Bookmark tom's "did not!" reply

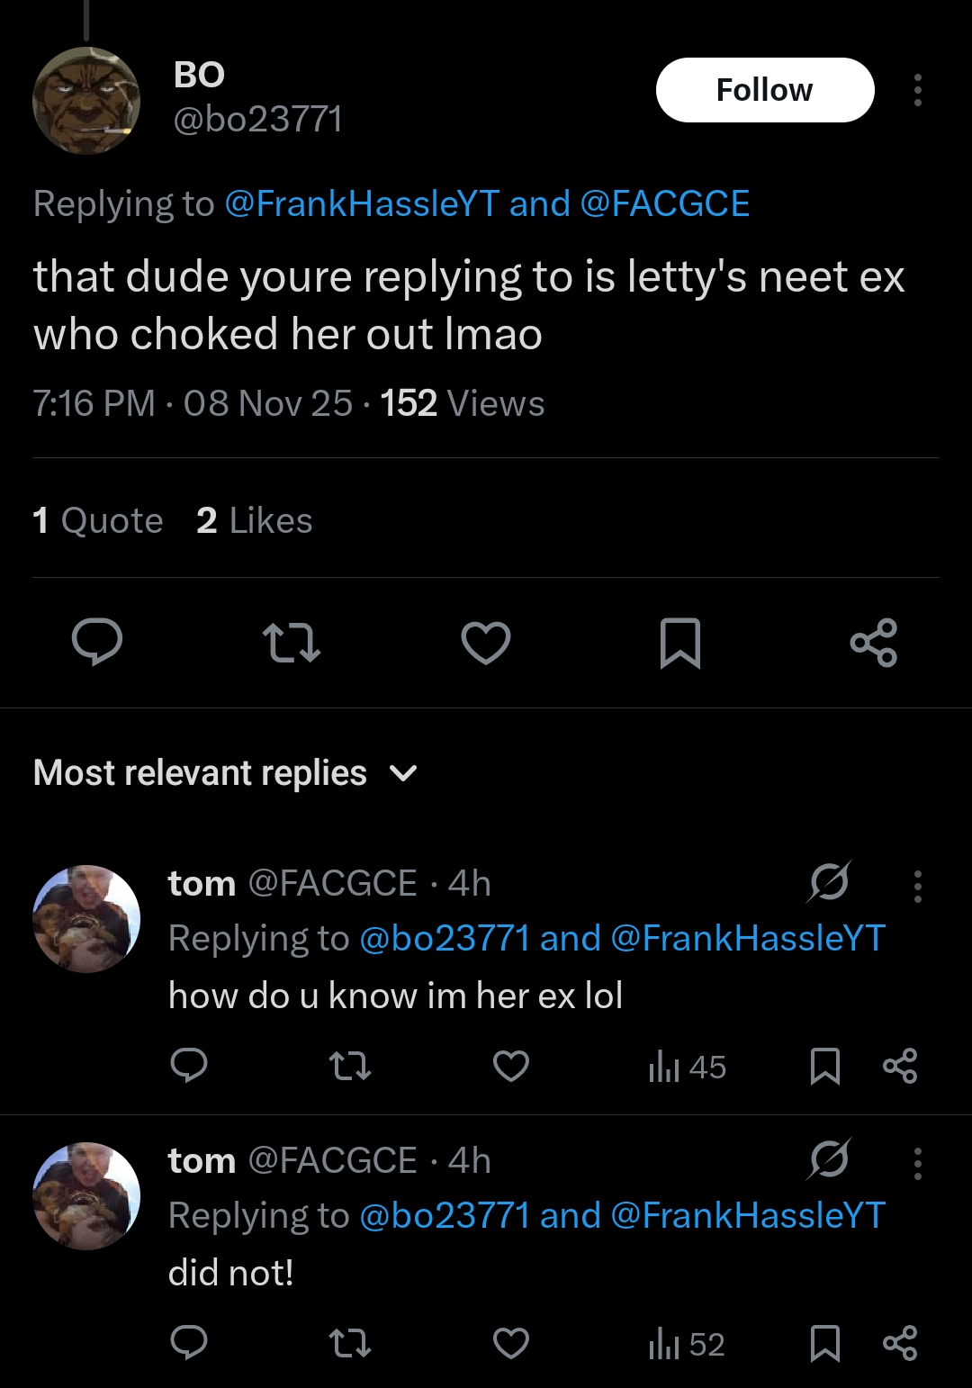coord(825,1344)
